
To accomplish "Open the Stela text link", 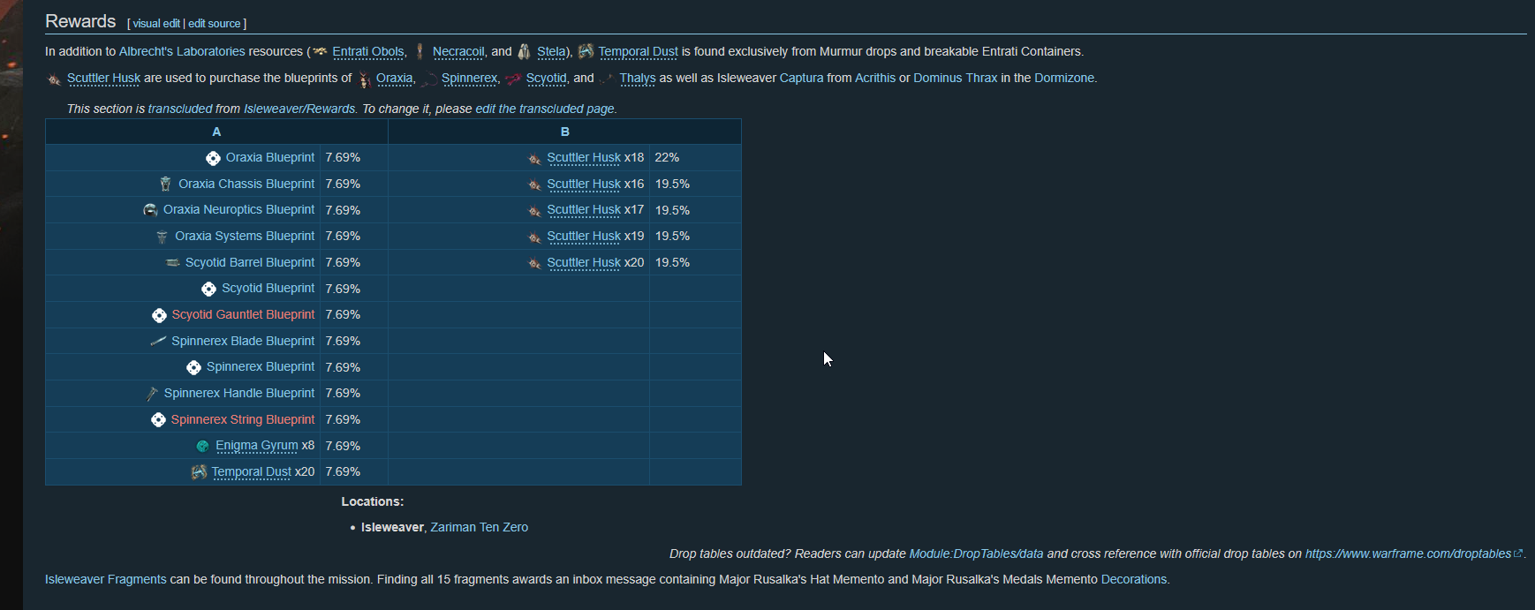I will (551, 51).
